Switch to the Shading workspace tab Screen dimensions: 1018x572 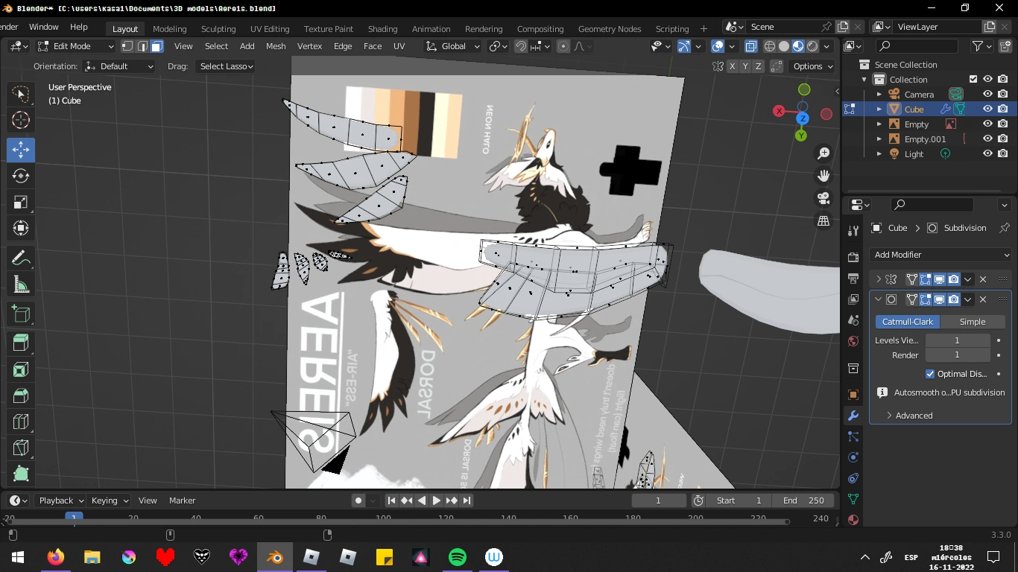pyautogui.click(x=382, y=28)
